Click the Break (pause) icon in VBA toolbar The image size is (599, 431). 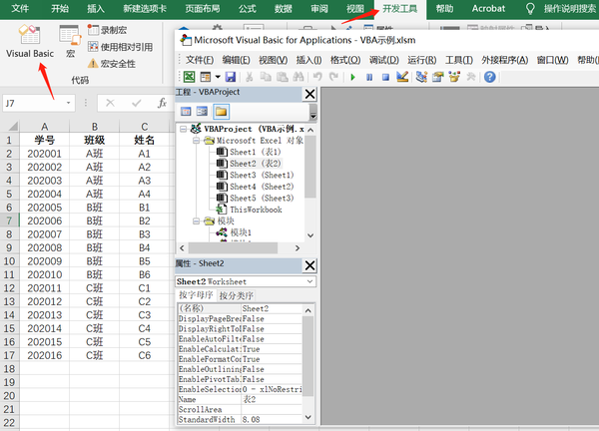[369, 77]
